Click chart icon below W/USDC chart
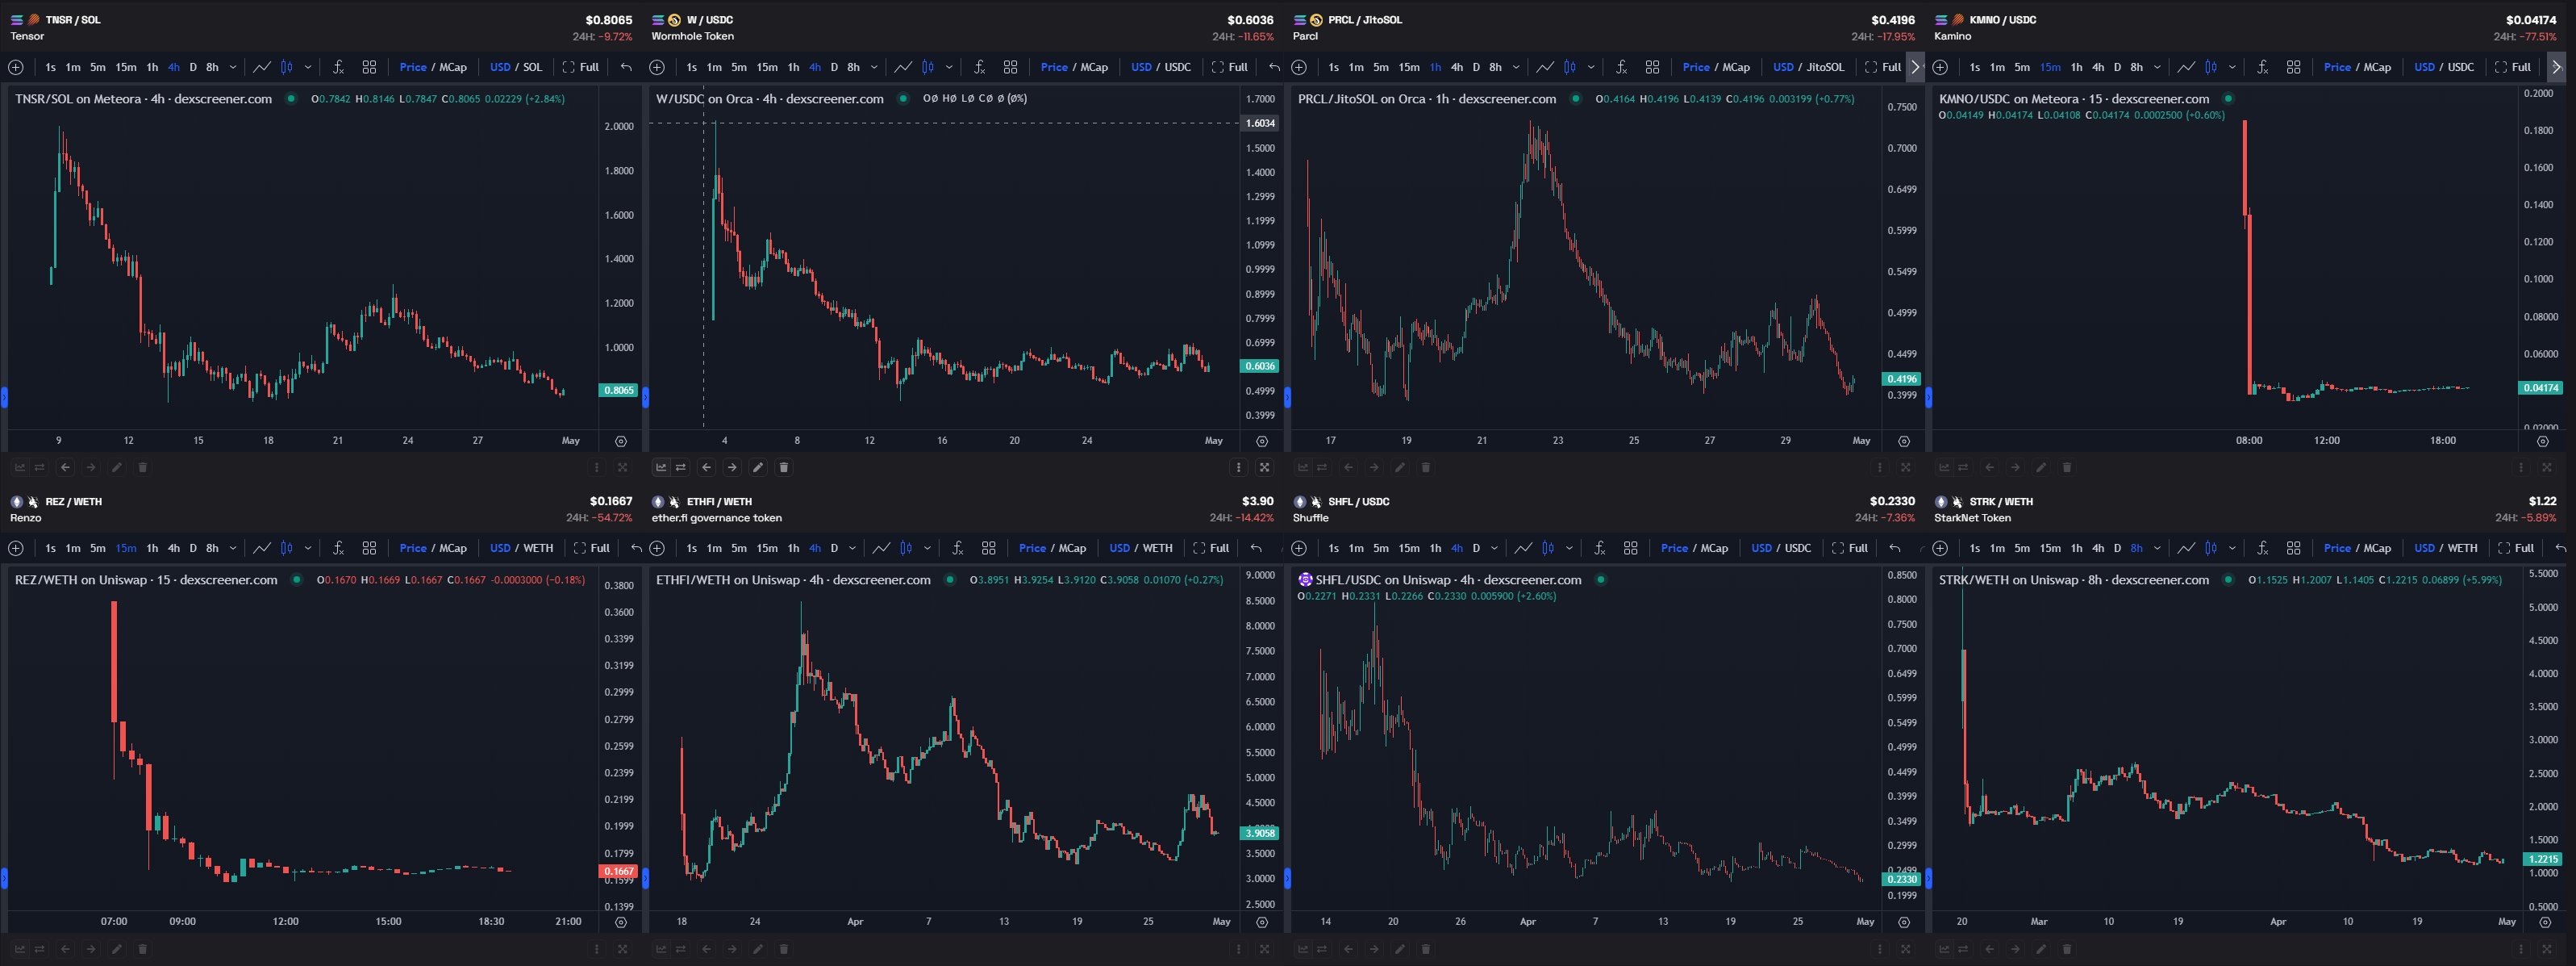 click(x=661, y=467)
